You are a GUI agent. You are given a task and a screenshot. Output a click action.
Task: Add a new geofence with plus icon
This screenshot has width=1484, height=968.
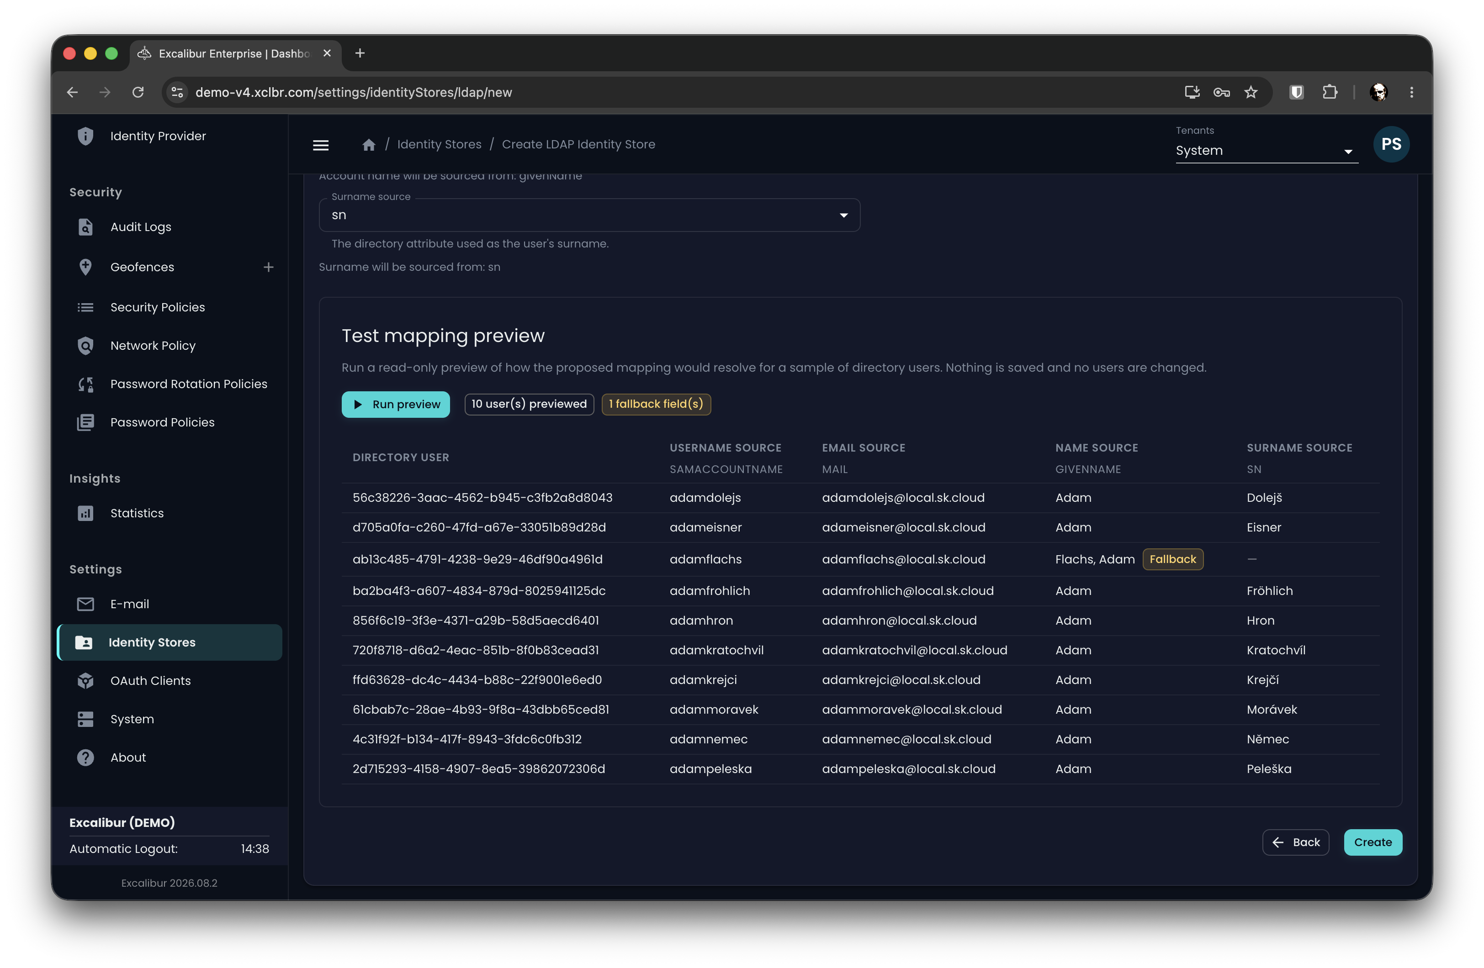[268, 267]
